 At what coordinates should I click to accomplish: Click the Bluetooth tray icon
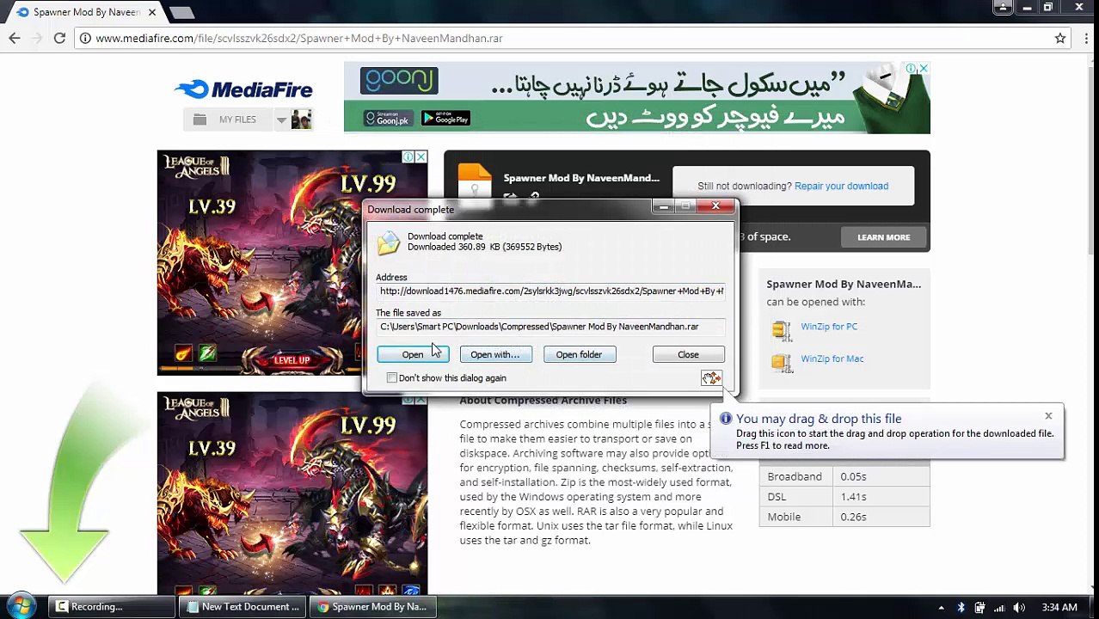[x=961, y=607]
